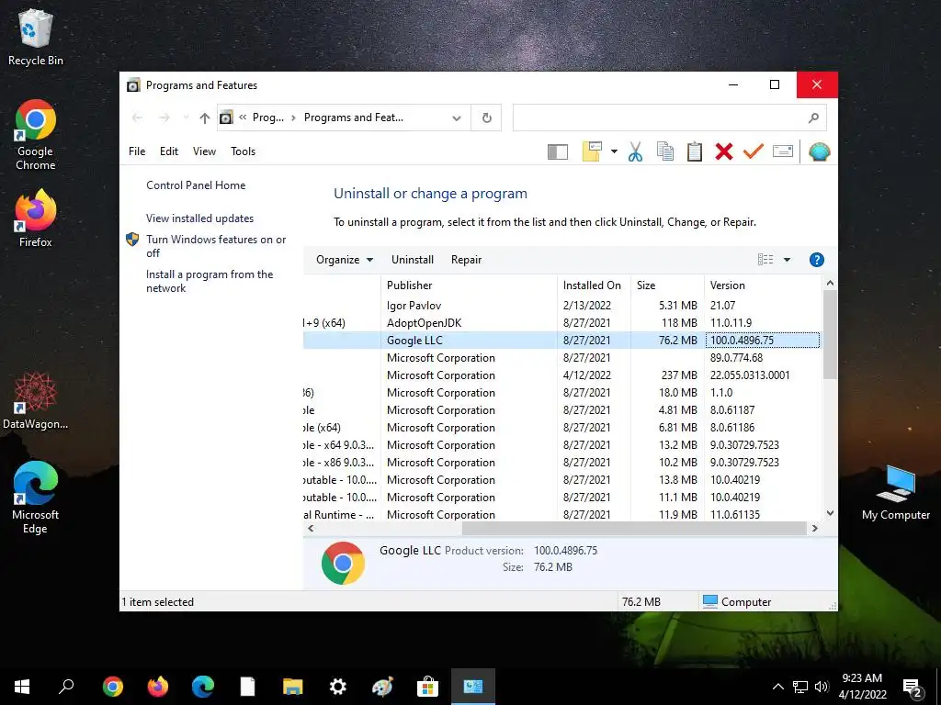Click the horizontal scrollbar right arrow
This screenshot has height=705, width=941.
814,528
